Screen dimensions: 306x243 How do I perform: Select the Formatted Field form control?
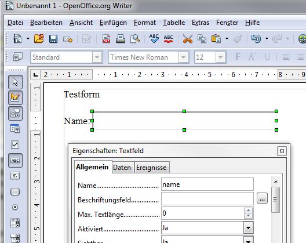15,176
